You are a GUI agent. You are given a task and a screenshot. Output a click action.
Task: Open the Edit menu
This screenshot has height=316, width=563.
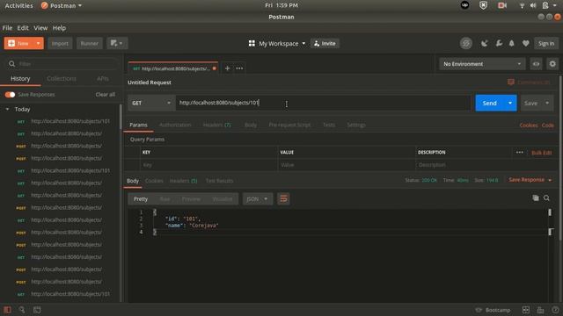click(23, 28)
